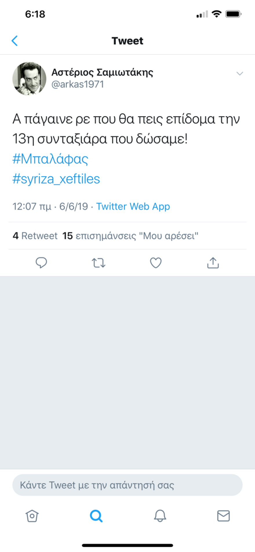Open Twitter Web App source link

click(133, 206)
